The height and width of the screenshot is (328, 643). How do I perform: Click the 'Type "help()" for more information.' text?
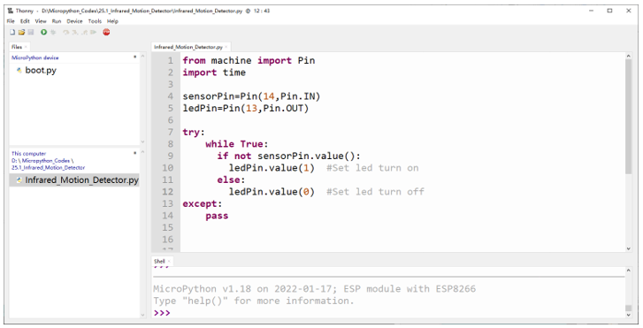254,301
